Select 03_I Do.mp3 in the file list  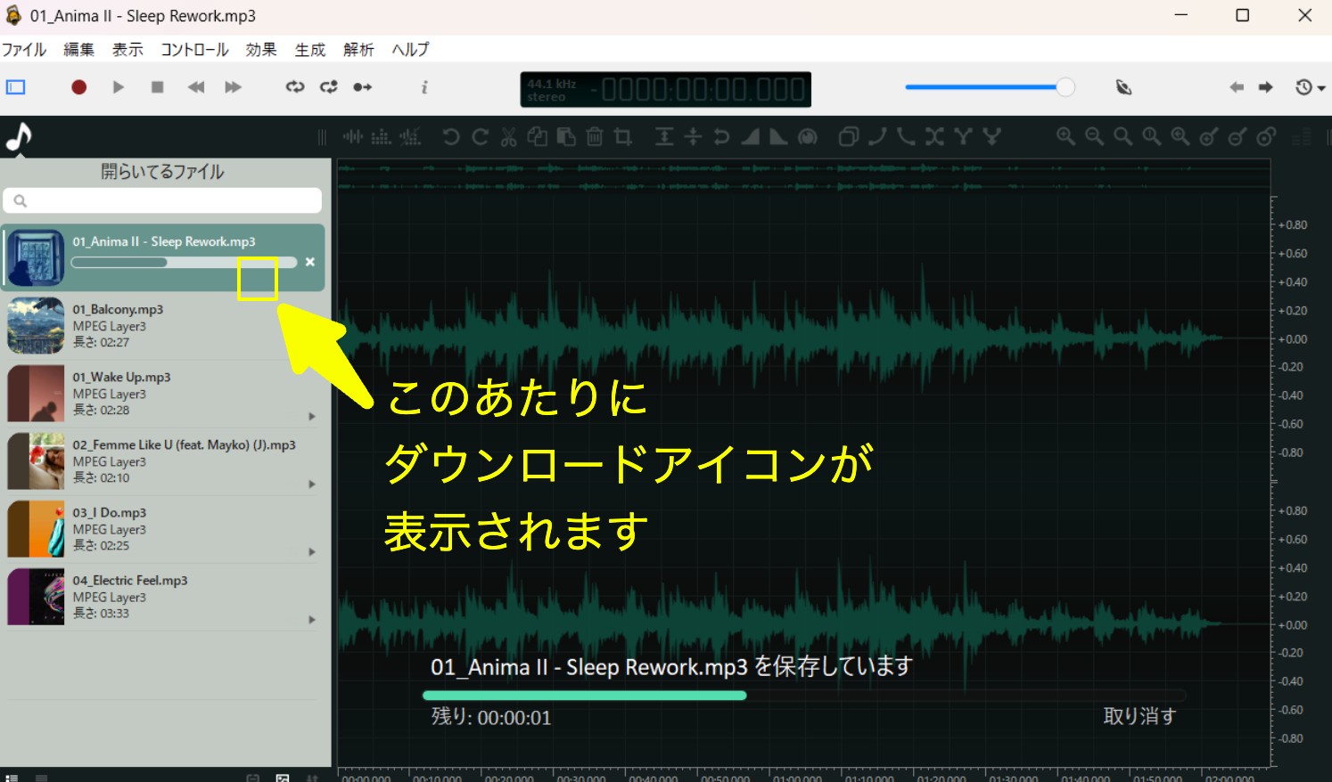pyautogui.click(x=162, y=528)
